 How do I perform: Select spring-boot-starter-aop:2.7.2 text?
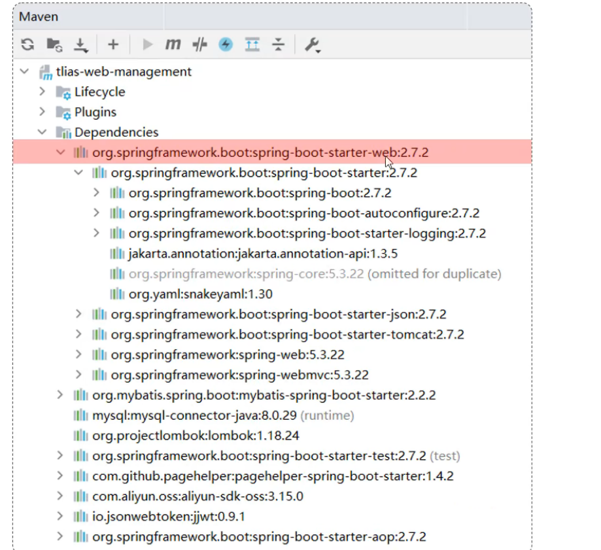click(x=259, y=536)
